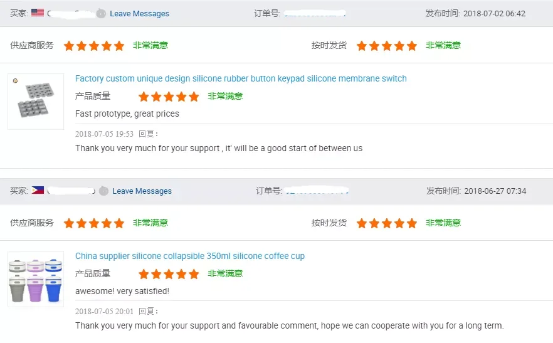Click 按时发货 star rating in the 2018-06-27 review

point(386,223)
